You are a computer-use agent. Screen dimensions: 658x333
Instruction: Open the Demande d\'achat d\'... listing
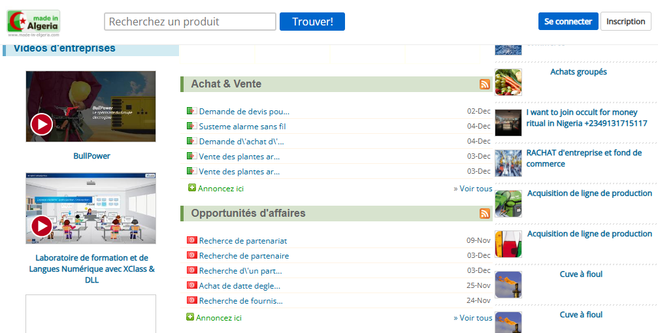tap(241, 141)
